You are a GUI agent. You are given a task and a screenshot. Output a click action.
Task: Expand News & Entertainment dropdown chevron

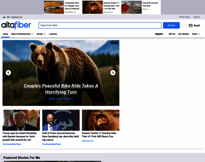click(32, 34)
